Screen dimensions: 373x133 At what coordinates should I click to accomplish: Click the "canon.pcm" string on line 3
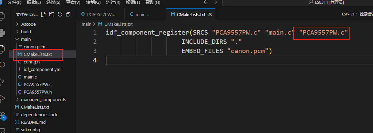click(x=248, y=51)
